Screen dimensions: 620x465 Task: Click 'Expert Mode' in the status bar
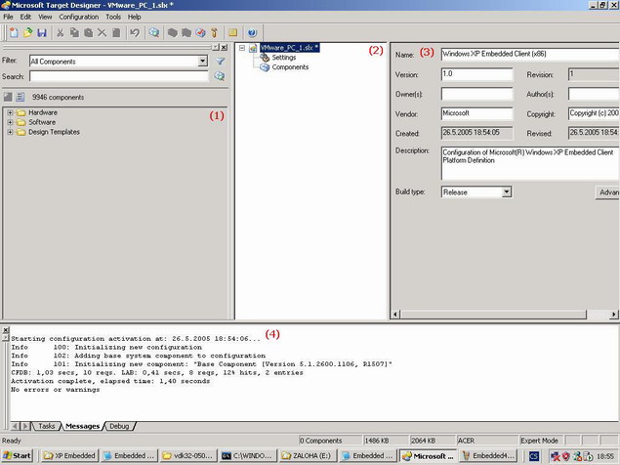[x=540, y=441]
